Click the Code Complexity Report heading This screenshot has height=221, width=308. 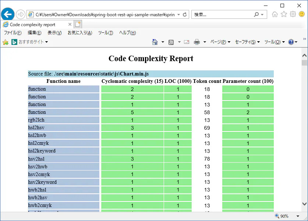151,59
